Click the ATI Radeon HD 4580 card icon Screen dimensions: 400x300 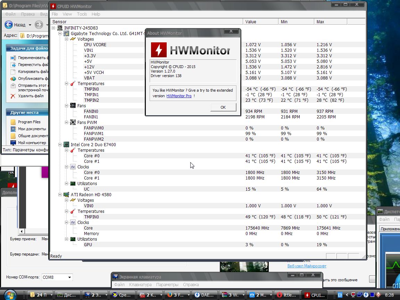pyautogui.click(x=66, y=195)
